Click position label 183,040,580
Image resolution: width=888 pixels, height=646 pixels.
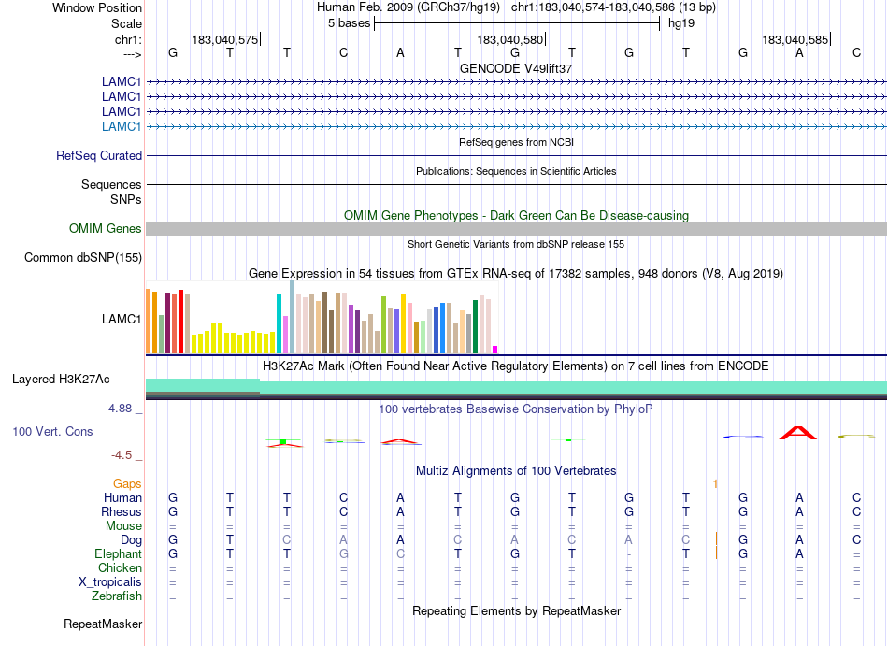509,39
